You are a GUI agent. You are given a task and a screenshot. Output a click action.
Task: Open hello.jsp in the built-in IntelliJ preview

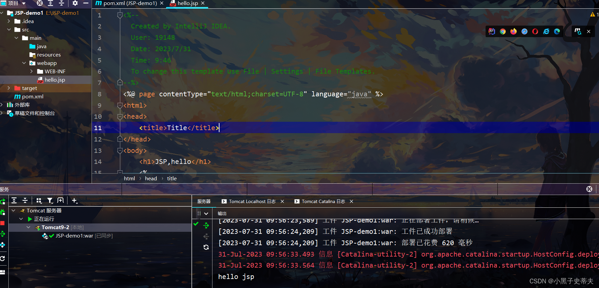[x=492, y=31]
